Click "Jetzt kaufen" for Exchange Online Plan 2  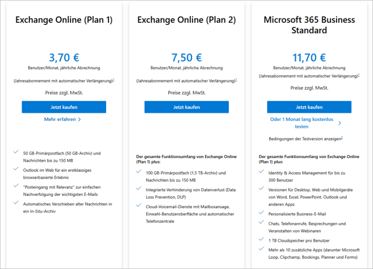click(x=186, y=107)
